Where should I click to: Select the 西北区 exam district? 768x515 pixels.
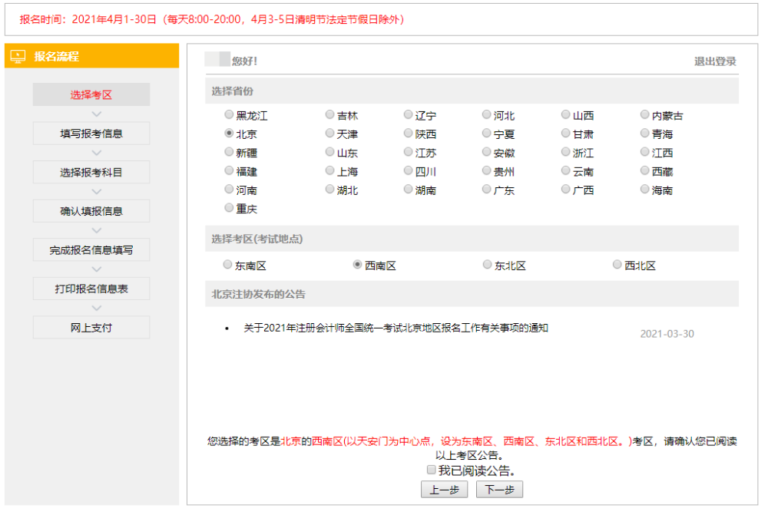click(617, 264)
